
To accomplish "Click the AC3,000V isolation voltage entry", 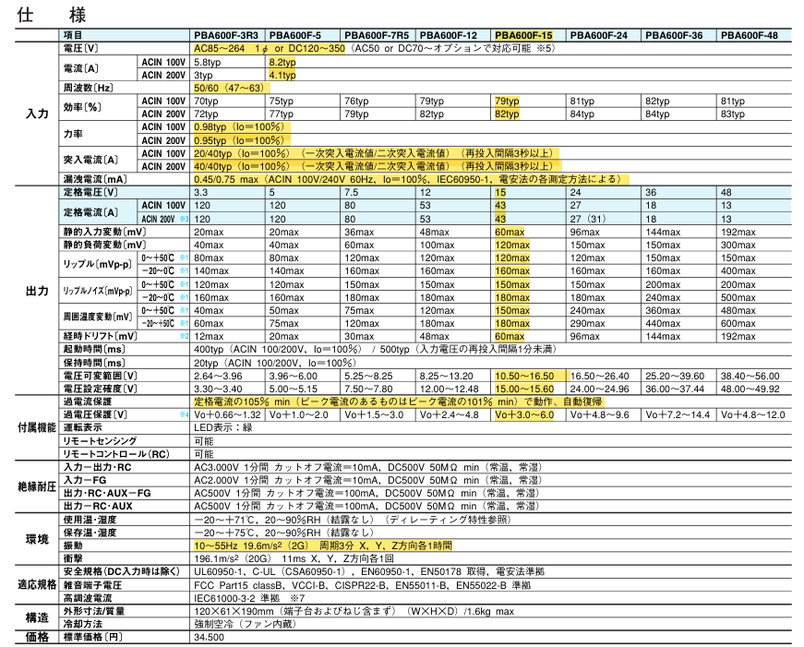I will coord(367,467).
